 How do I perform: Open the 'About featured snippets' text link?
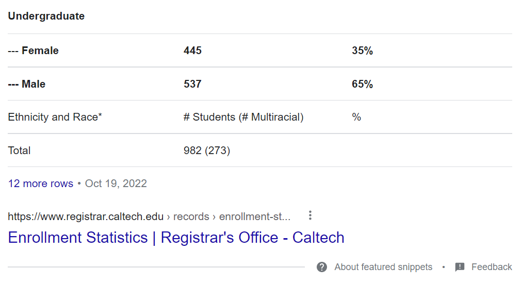[x=383, y=267]
